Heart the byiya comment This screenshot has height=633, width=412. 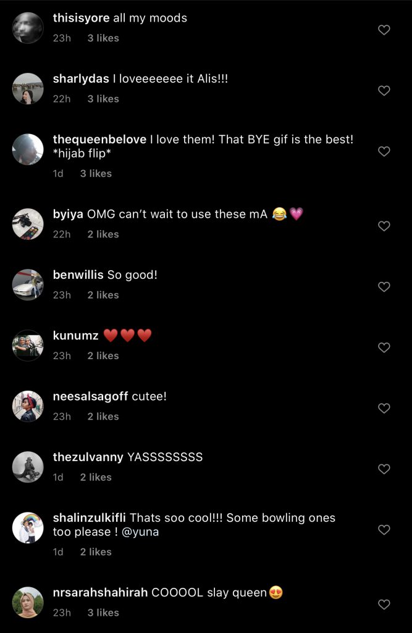coord(384,226)
